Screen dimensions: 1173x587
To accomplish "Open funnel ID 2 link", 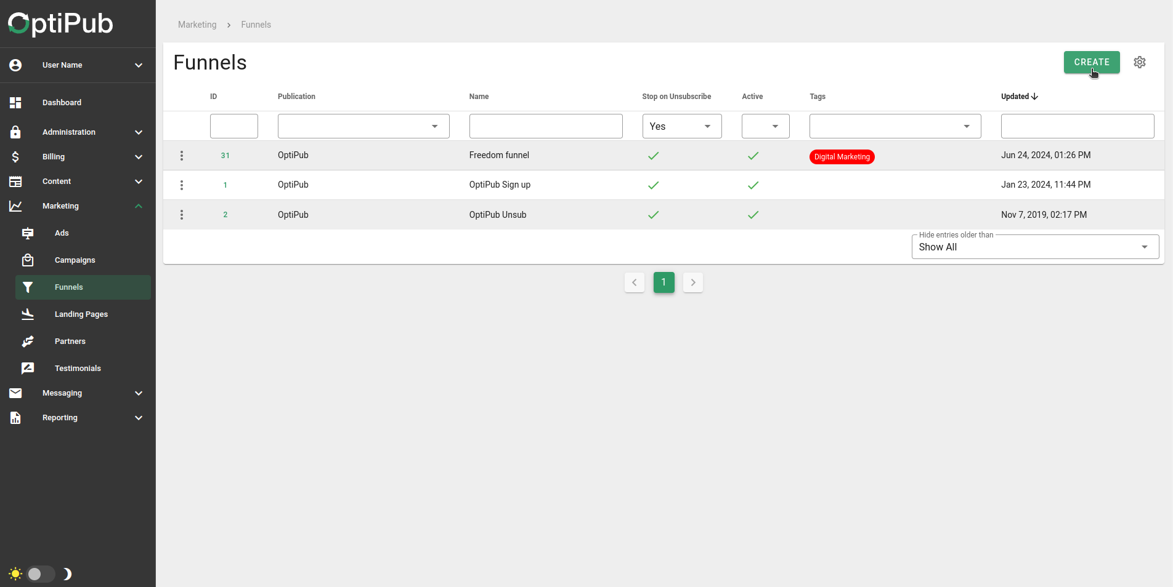I will click(225, 215).
